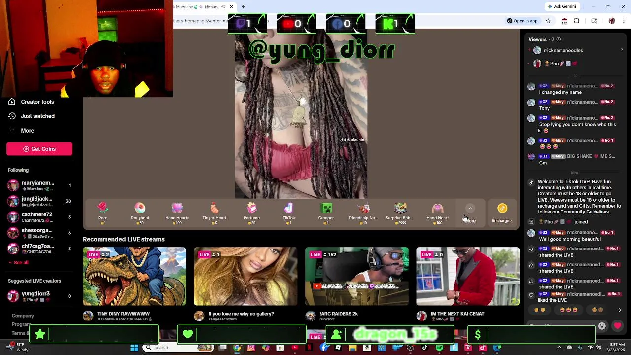The image size is (631, 355).
Task: Open jungl3jack... following channel
Action: pyautogui.click(x=39, y=201)
